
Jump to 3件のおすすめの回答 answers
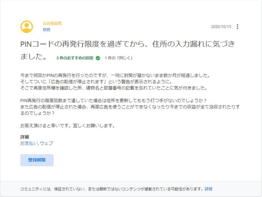click(75, 58)
